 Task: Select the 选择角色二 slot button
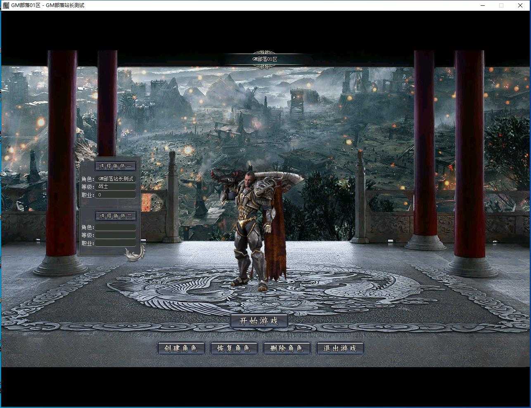point(116,216)
